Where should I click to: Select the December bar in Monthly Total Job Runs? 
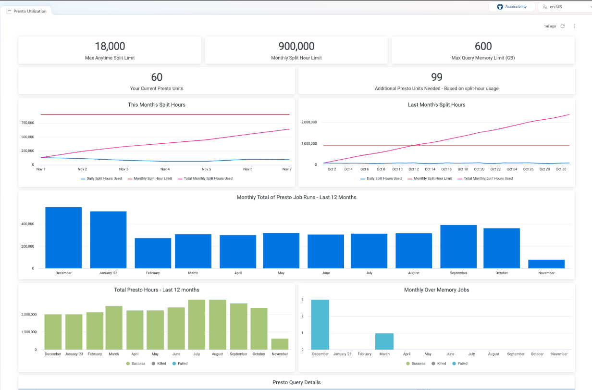(63, 238)
